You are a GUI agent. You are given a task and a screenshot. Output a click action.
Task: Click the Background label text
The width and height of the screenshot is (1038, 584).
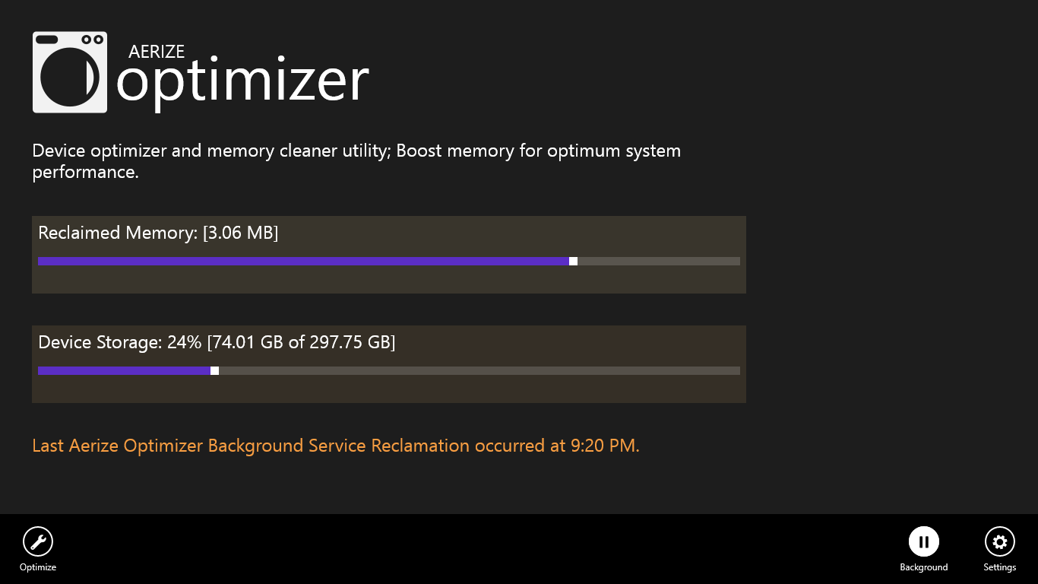pos(924,567)
